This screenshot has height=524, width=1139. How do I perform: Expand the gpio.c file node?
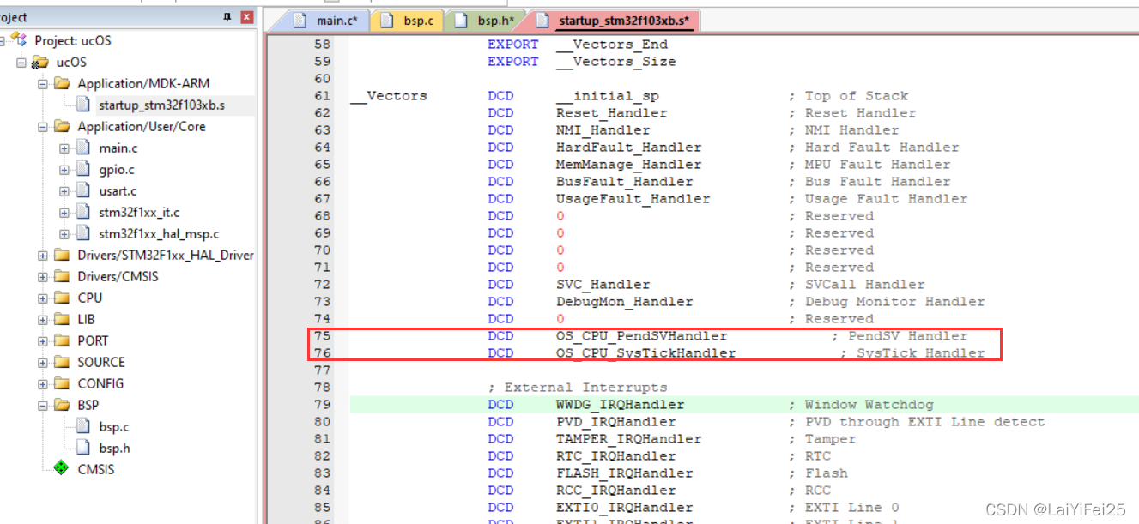[x=64, y=169]
